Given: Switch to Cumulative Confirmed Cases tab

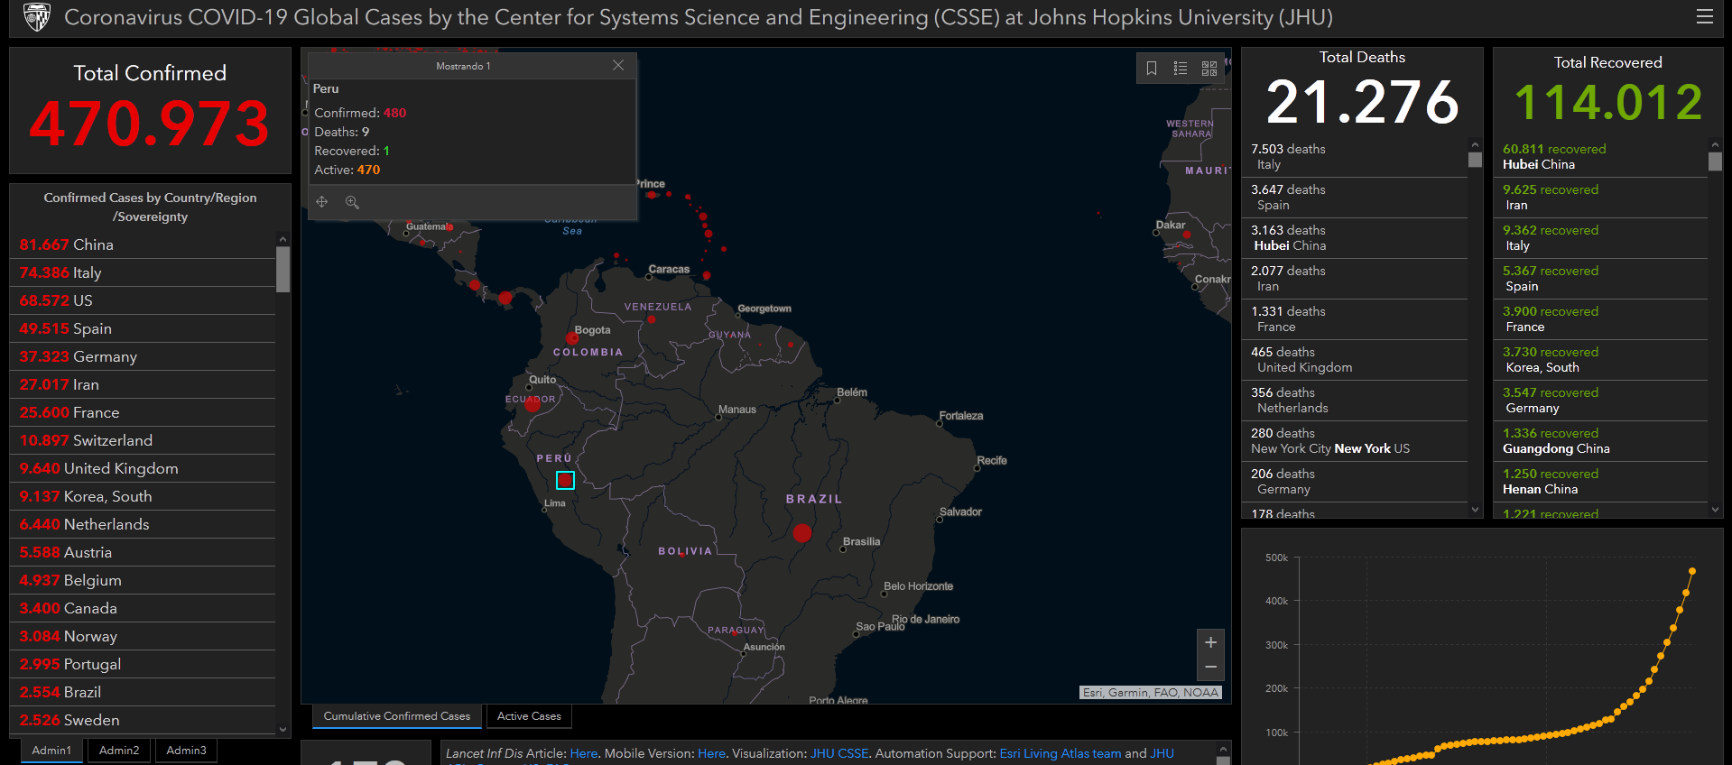Looking at the screenshot, I should tap(397, 716).
